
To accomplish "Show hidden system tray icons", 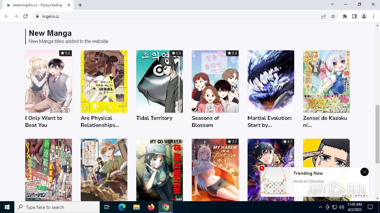I will pos(320,207).
